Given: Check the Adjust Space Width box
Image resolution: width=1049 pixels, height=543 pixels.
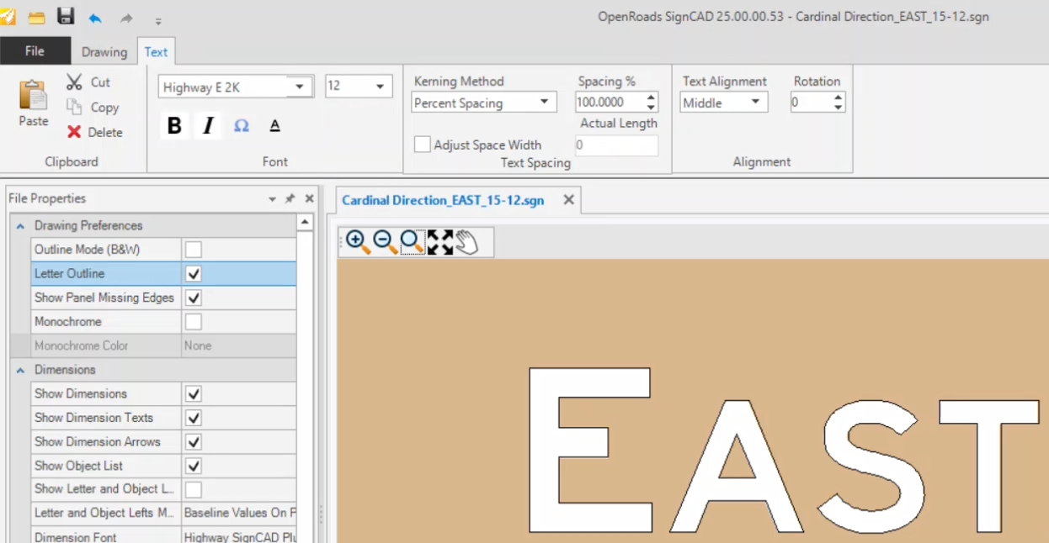Looking at the screenshot, I should coord(422,145).
